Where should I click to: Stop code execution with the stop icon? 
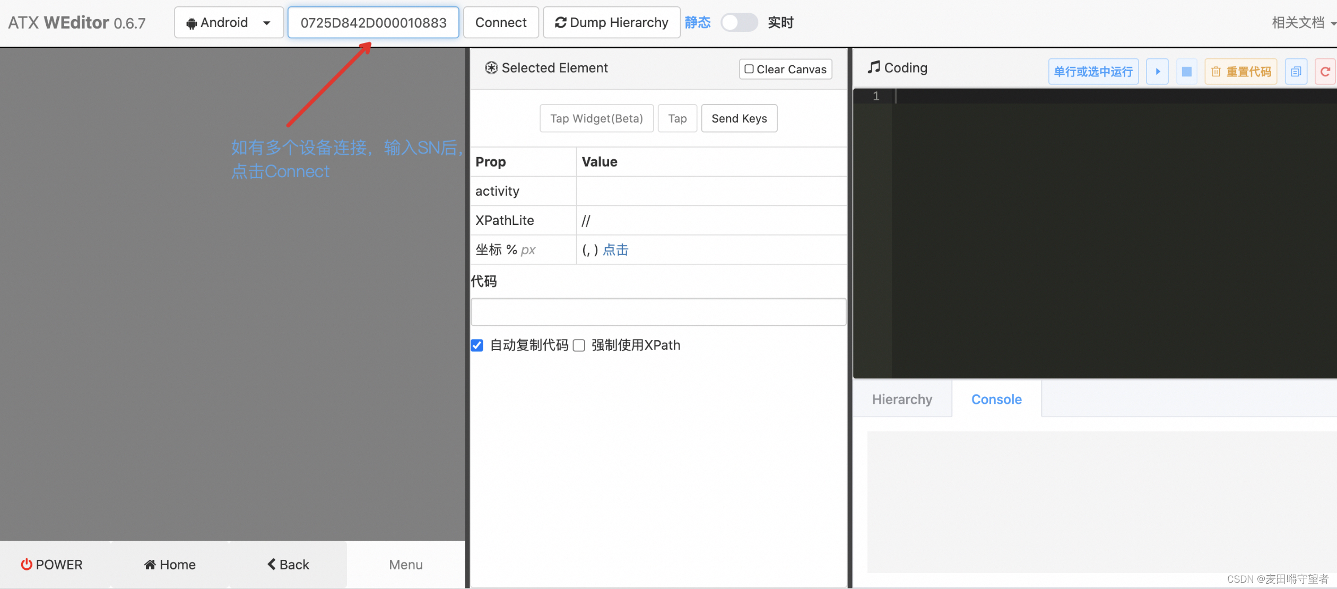(1186, 71)
